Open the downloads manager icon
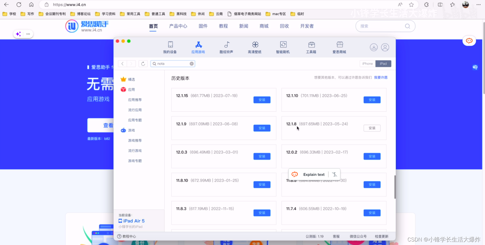The width and height of the screenshot is (485, 245). [x=374, y=47]
